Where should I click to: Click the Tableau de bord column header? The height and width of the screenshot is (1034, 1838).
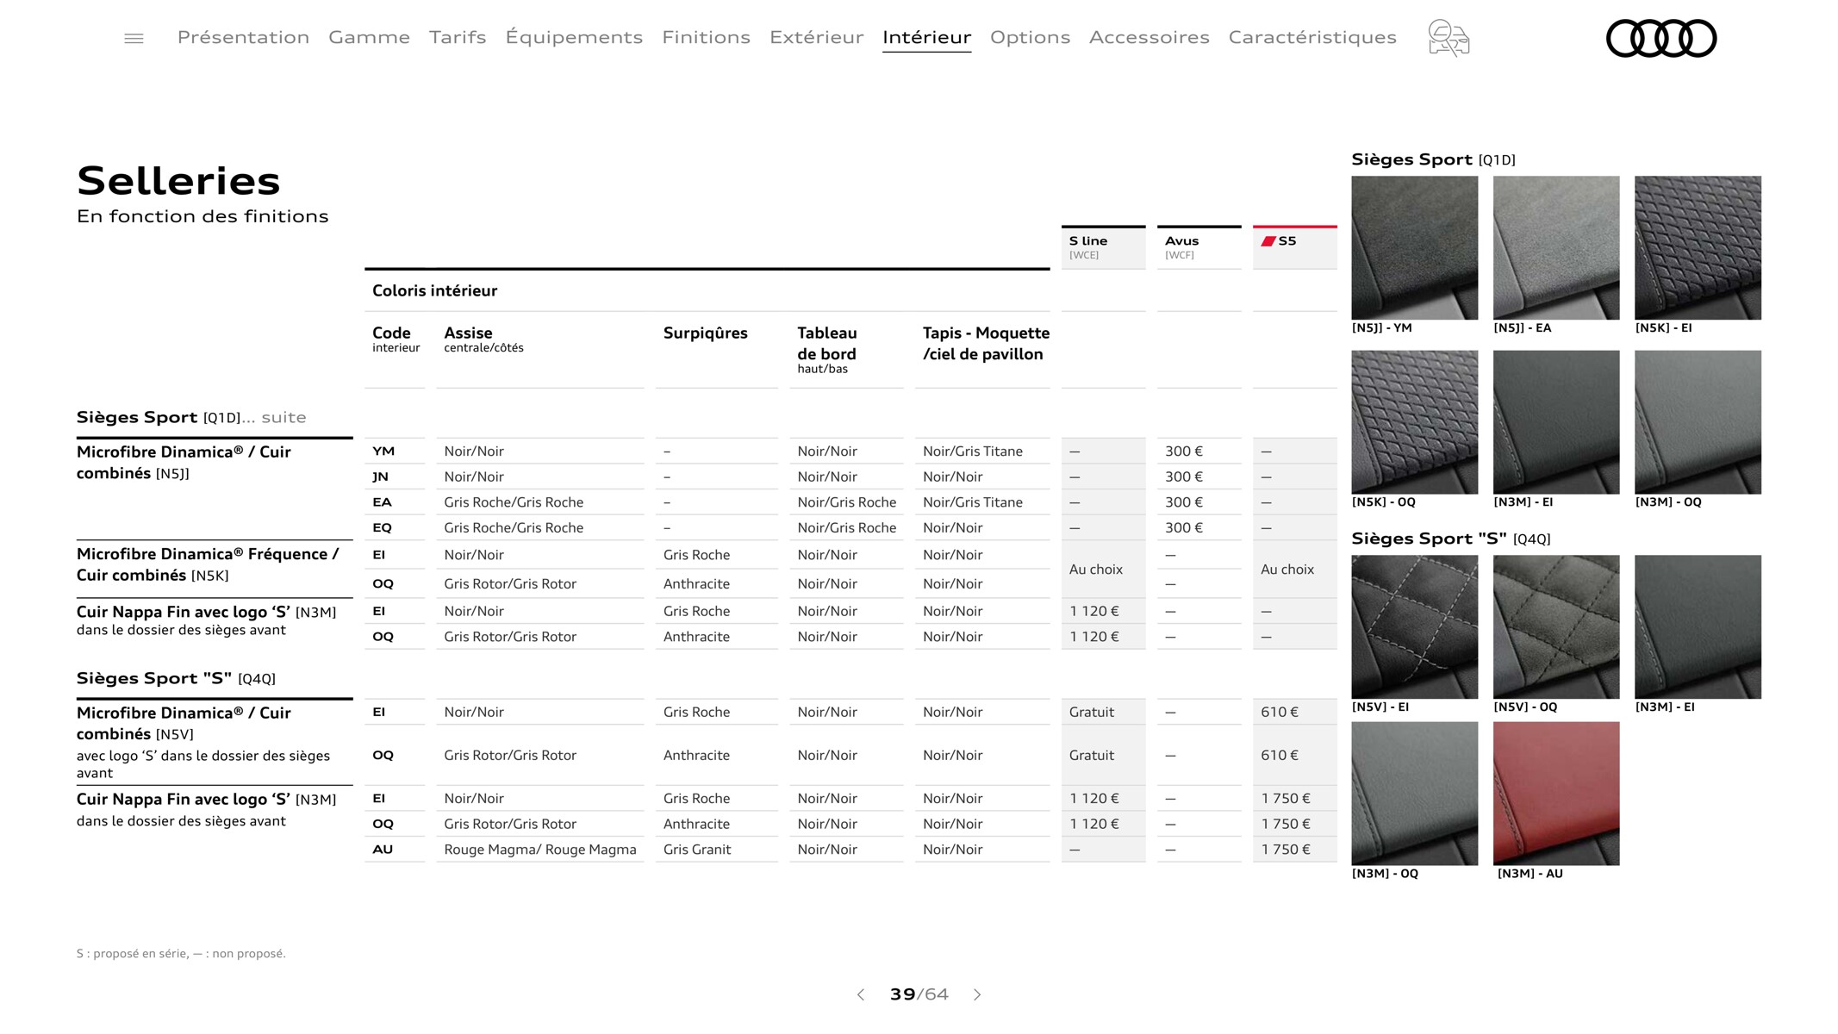[827, 349]
